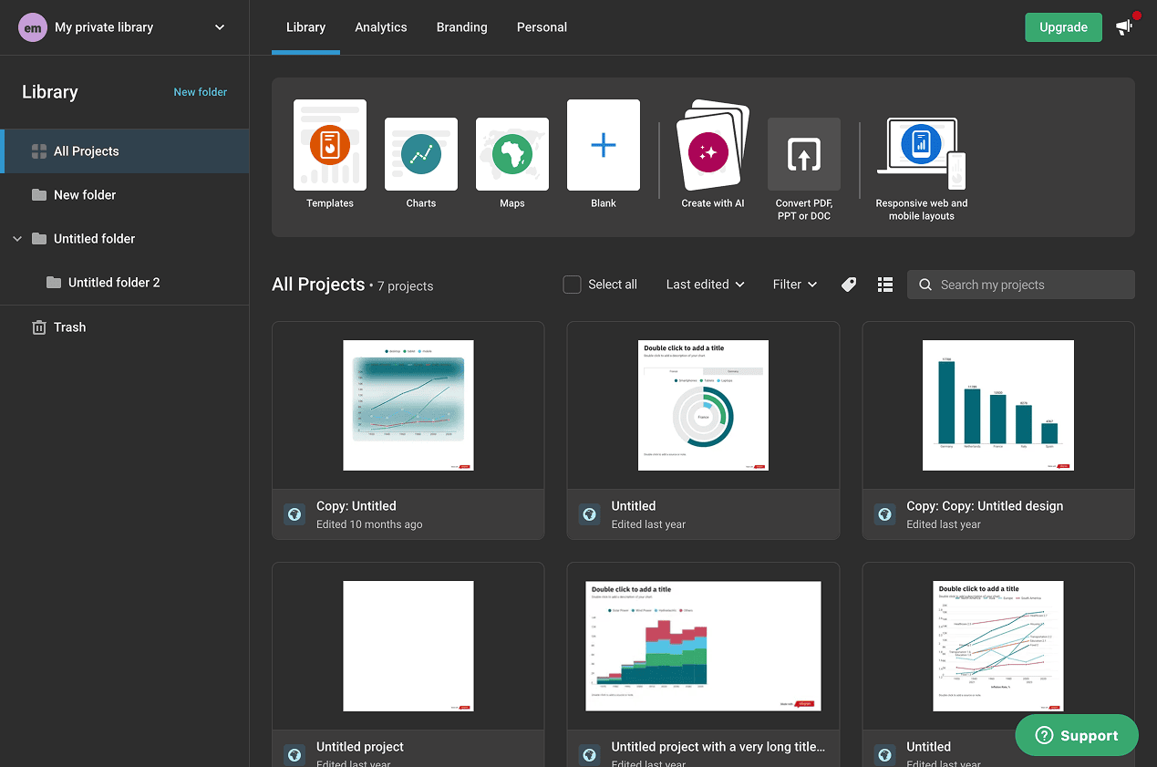Viewport: 1157px width, 767px height.
Task: Open Untitled donut chart thumbnail
Action: [x=703, y=405]
